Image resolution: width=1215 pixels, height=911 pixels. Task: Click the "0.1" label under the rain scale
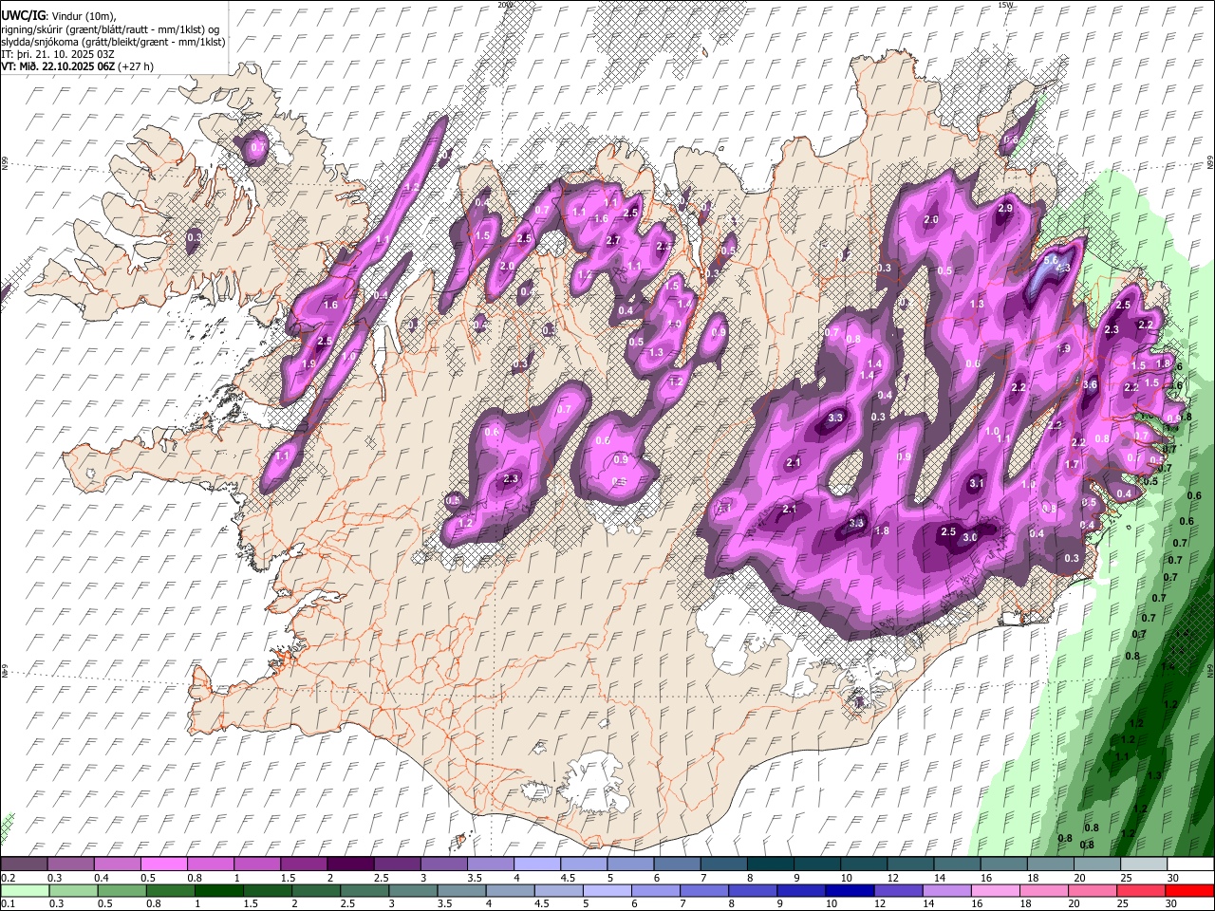[8, 904]
